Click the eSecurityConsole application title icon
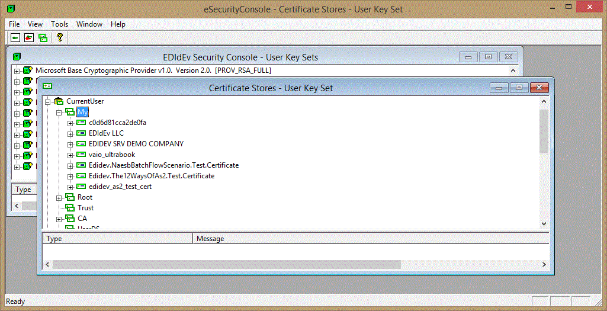 12,7
